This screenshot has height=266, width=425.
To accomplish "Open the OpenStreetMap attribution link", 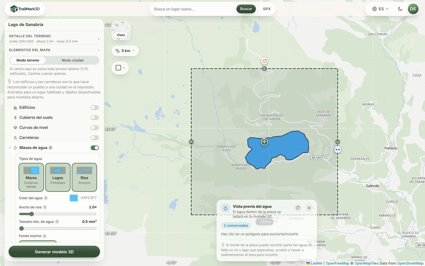I will 410,263.
